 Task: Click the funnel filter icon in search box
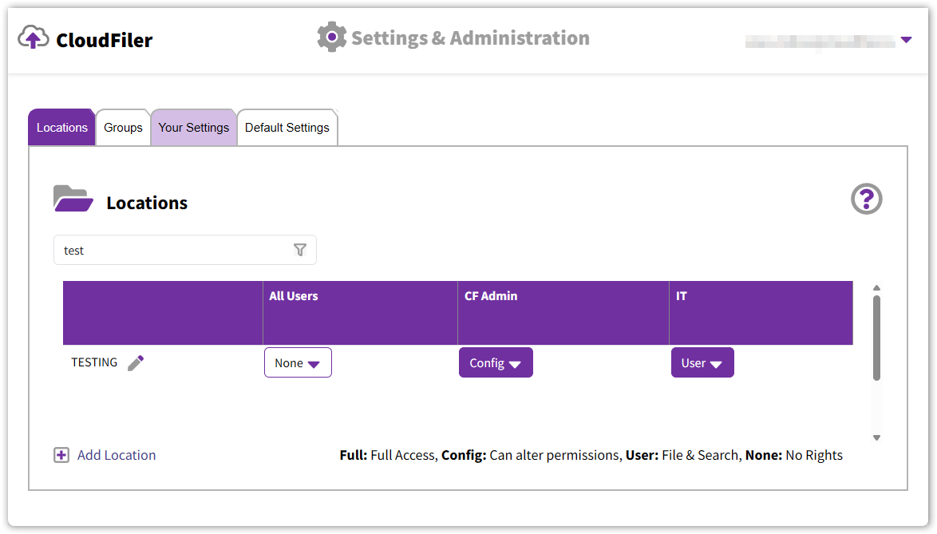point(300,250)
